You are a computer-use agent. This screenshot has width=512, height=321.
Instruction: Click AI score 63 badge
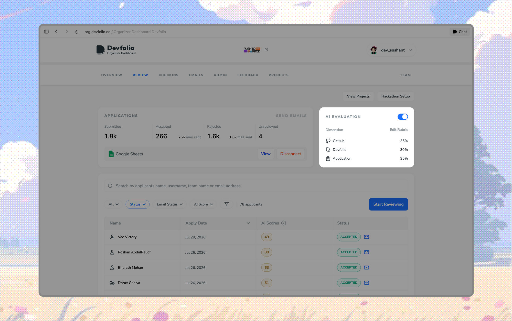click(x=267, y=268)
